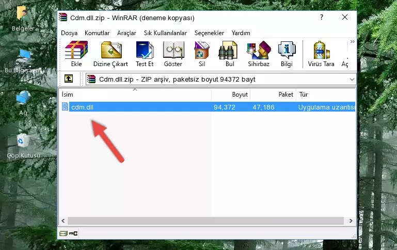Click the WinRAR title bar icon
The height and width of the screenshot is (250, 397).
(x=63, y=17)
